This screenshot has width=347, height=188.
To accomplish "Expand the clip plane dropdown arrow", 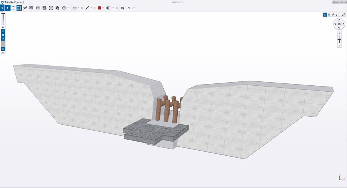I will [113, 8].
